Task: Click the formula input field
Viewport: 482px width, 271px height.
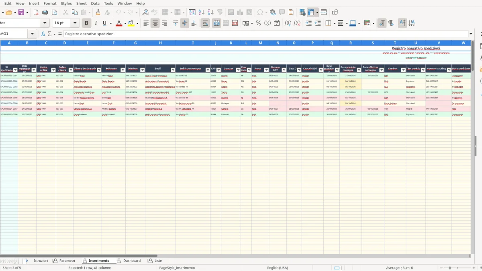Action: tap(266, 34)
